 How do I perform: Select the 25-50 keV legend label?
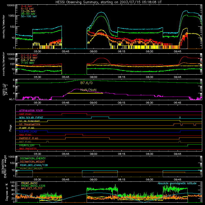click(28, 14)
